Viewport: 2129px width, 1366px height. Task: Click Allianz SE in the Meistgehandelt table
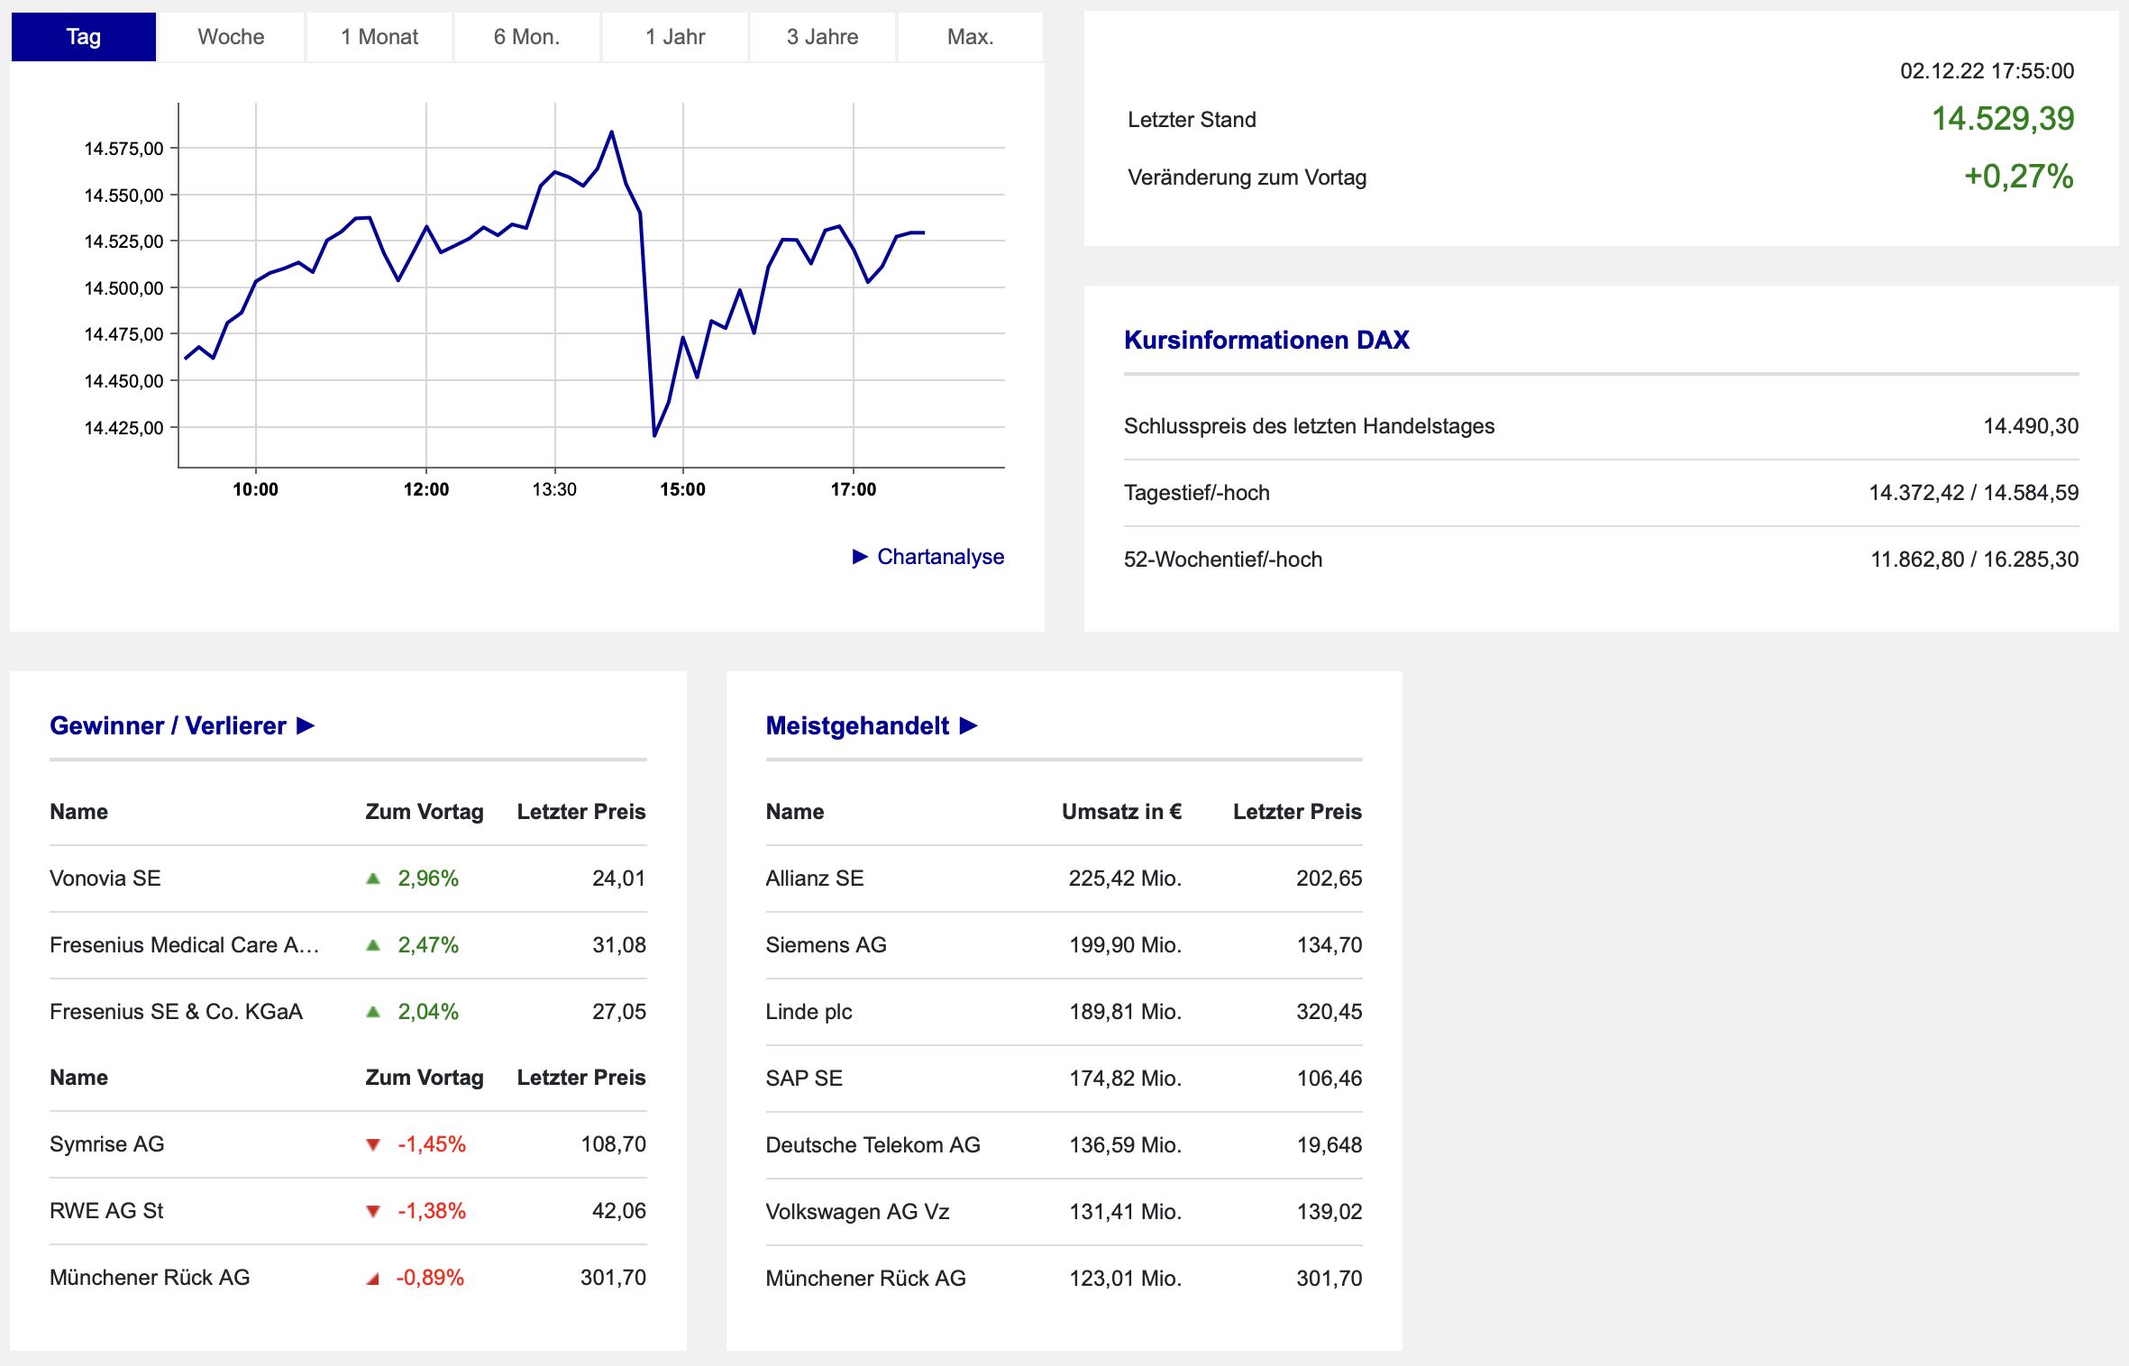[x=814, y=879]
